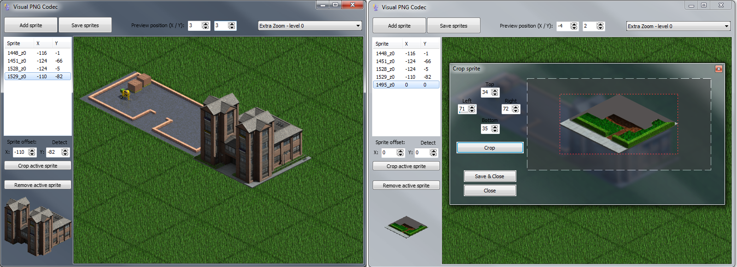The width and height of the screenshot is (737, 267).
Task: Maximize the left Visual PNG Codec window
Action: [335, 5]
